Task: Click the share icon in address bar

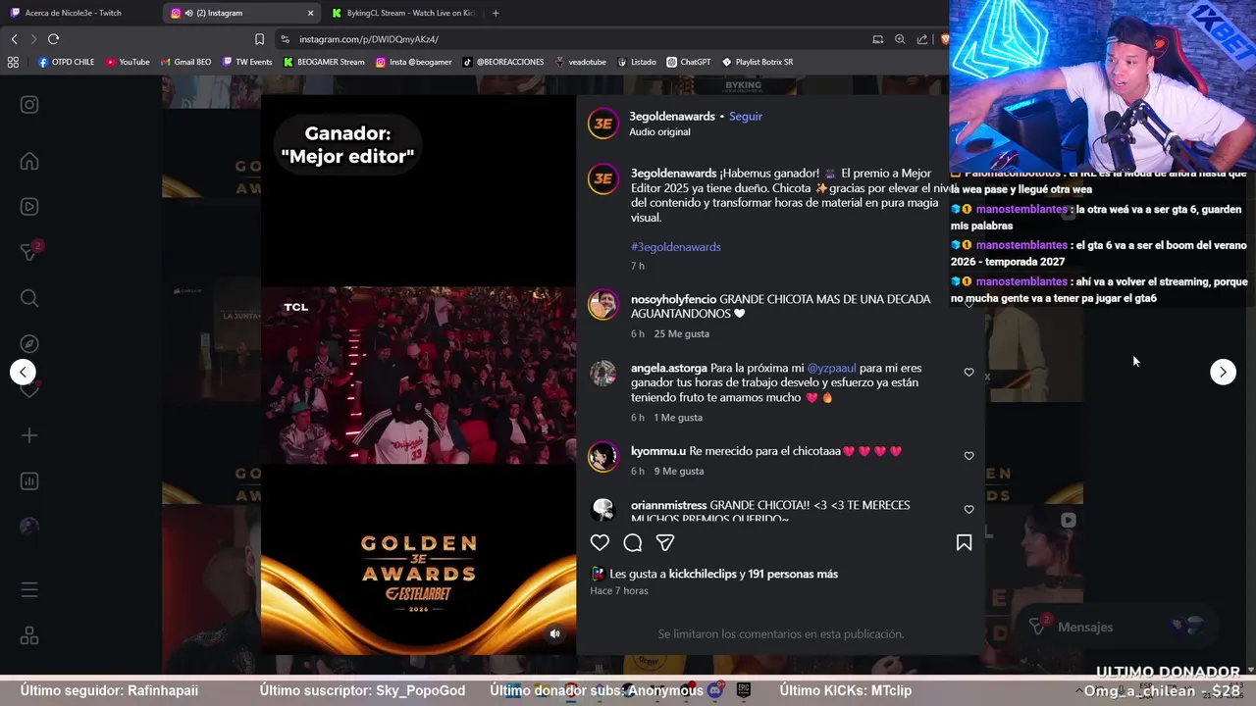Action: (x=922, y=39)
